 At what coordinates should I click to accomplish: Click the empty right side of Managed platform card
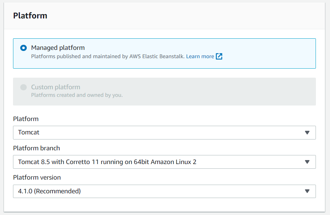click(275, 53)
